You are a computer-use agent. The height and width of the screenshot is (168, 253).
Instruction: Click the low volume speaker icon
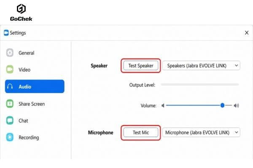pos(163,105)
